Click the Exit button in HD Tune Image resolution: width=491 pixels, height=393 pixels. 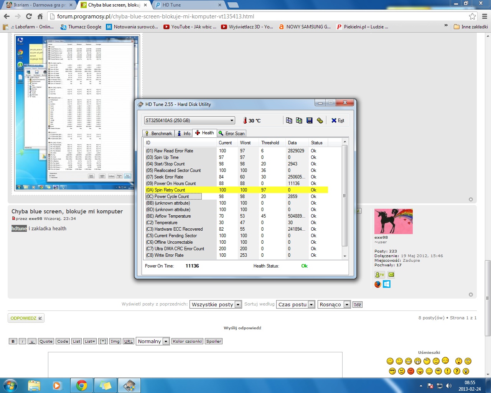click(338, 121)
